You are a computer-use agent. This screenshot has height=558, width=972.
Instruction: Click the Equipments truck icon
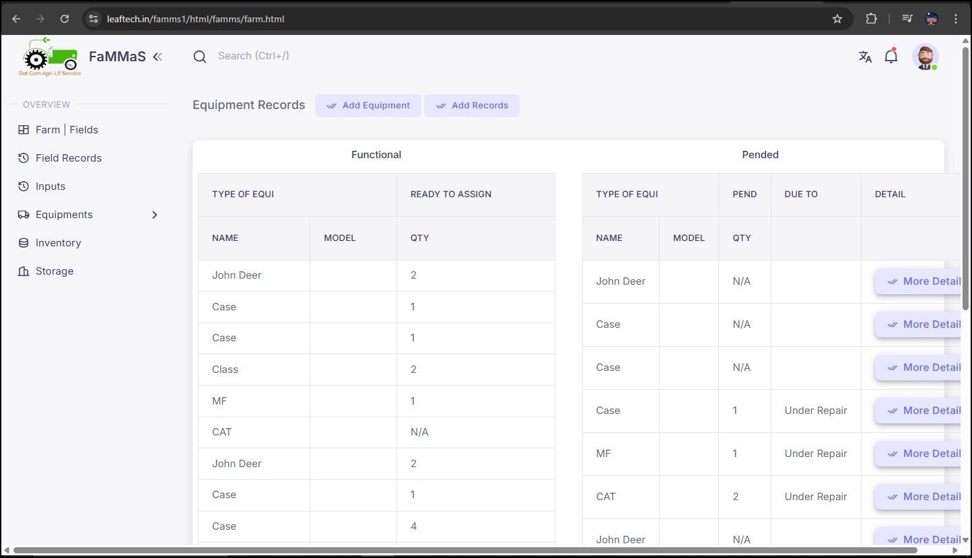[x=24, y=215]
